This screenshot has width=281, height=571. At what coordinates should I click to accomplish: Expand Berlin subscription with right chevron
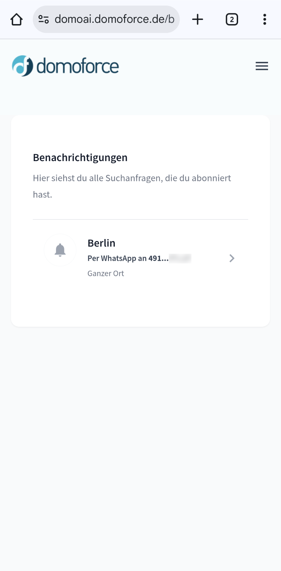tap(232, 258)
